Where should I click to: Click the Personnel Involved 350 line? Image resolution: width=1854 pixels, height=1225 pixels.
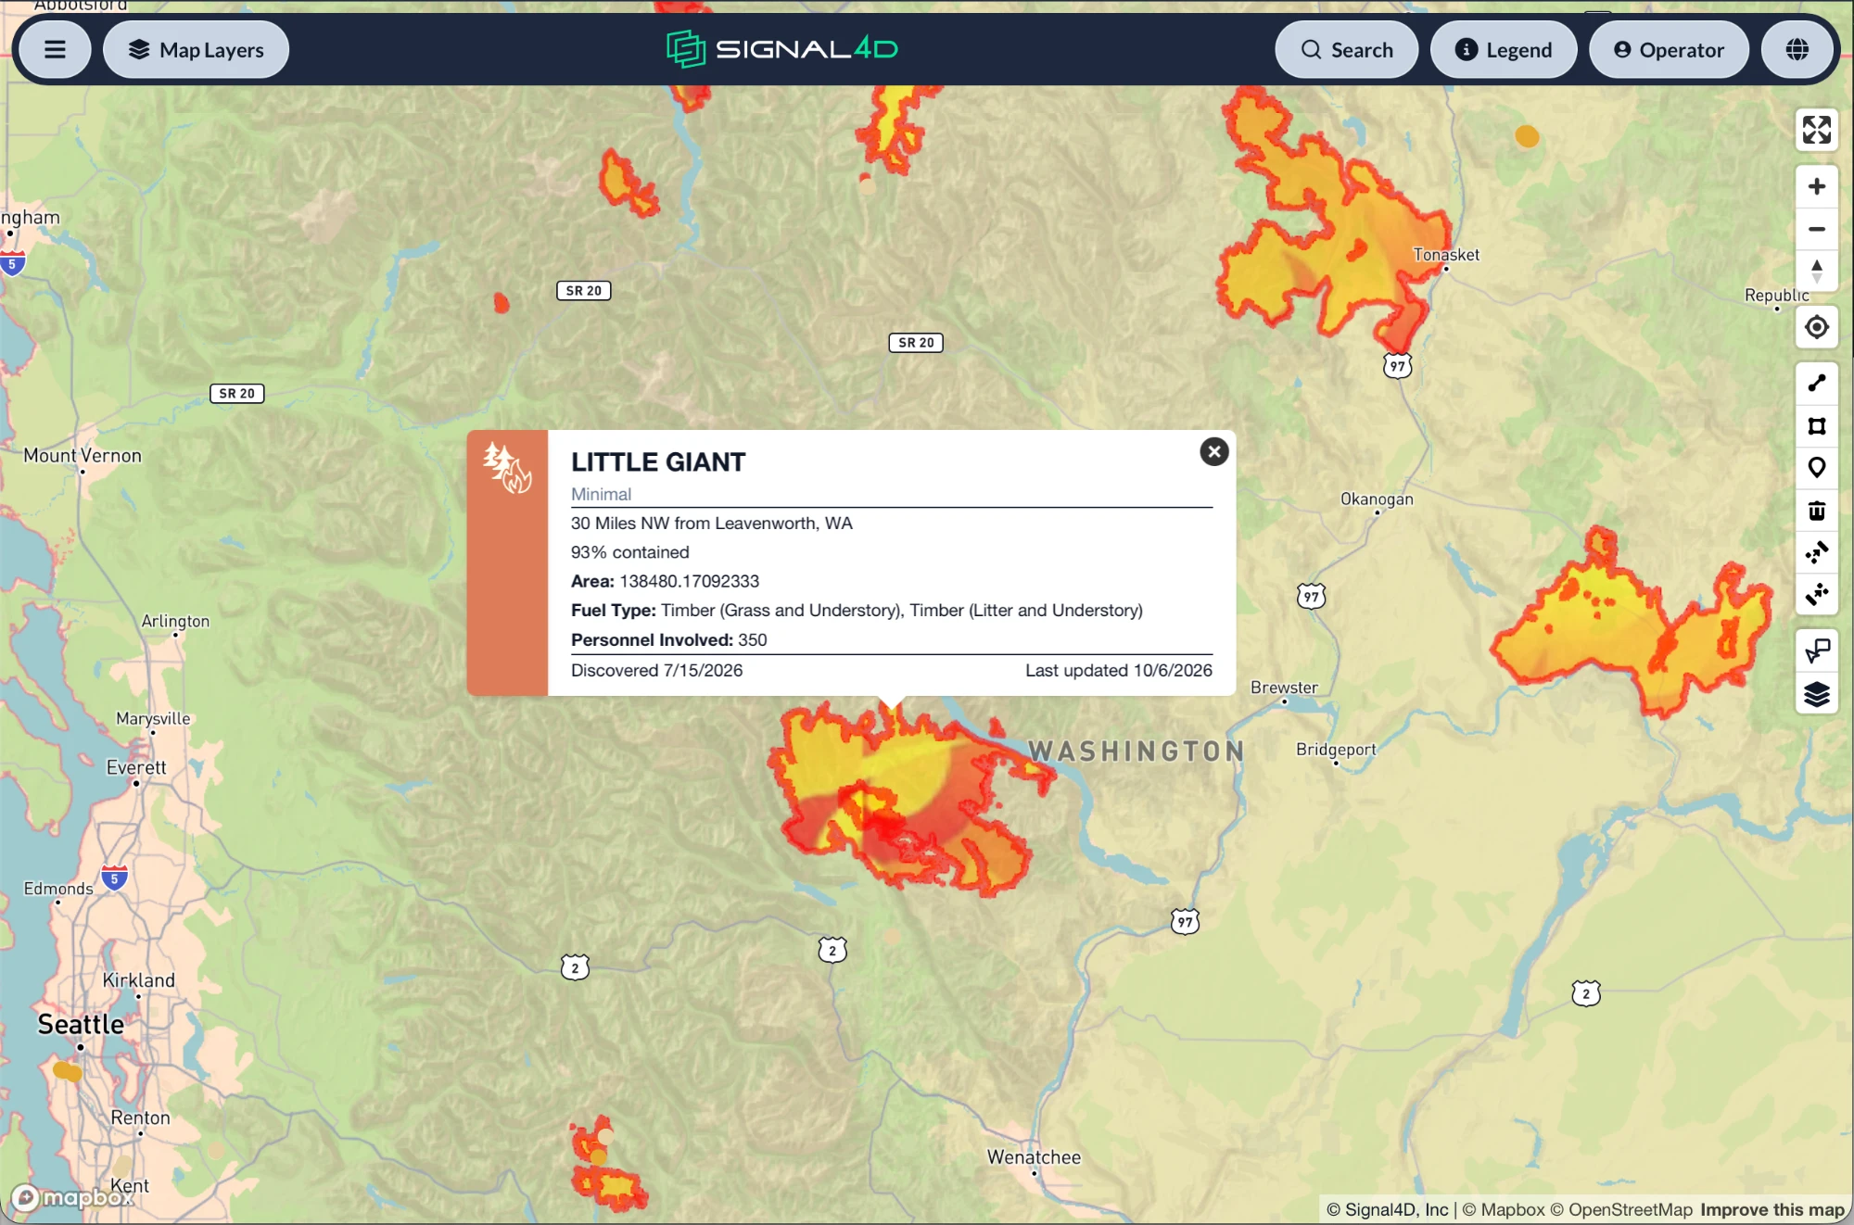pyautogui.click(x=668, y=639)
